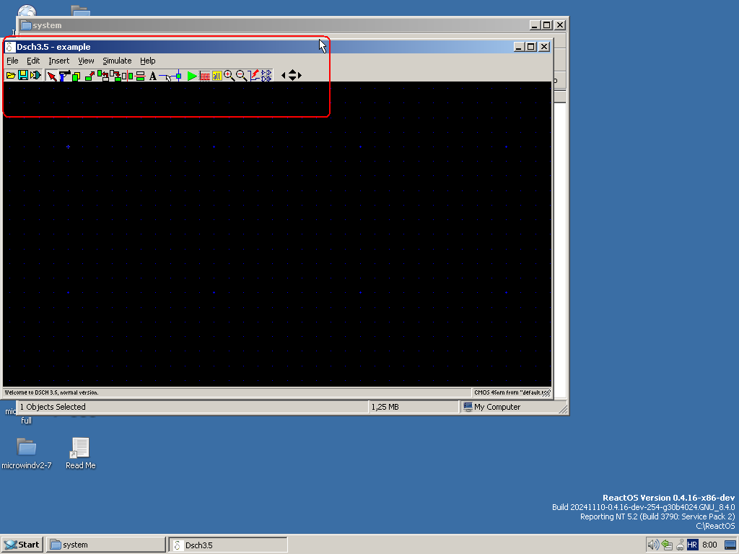Open the File menu
The image size is (739, 554).
pyautogui.click(x=12, y=61)
